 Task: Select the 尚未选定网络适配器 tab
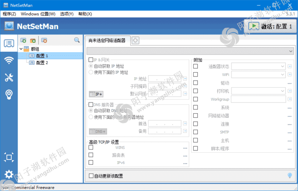tap(108, 41)
